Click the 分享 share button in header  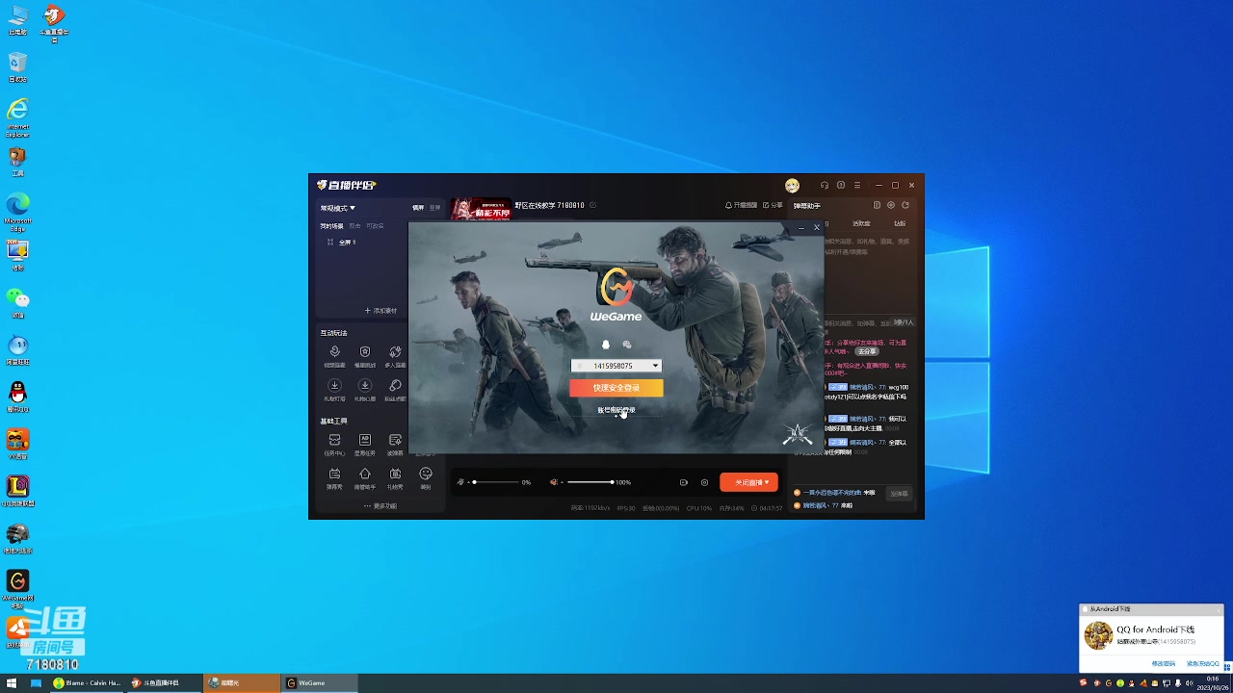pyautogui.click(x=773, y=205)
